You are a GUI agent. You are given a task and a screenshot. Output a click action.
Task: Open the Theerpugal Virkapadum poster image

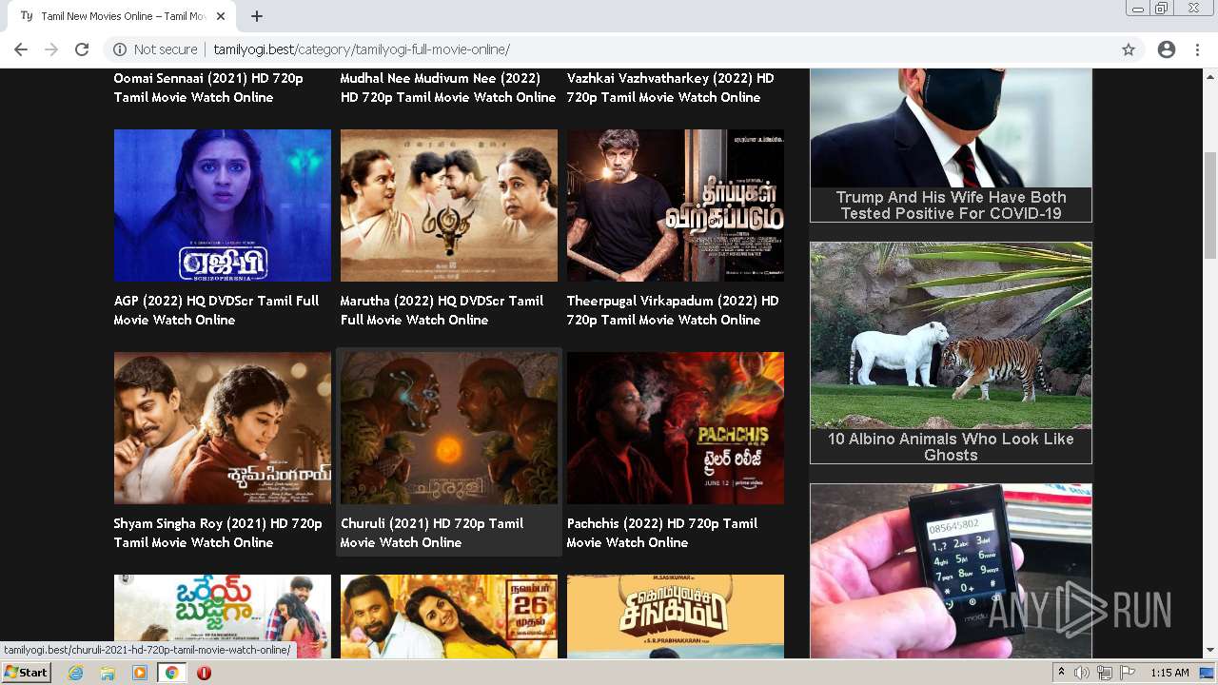coord(676,205)
